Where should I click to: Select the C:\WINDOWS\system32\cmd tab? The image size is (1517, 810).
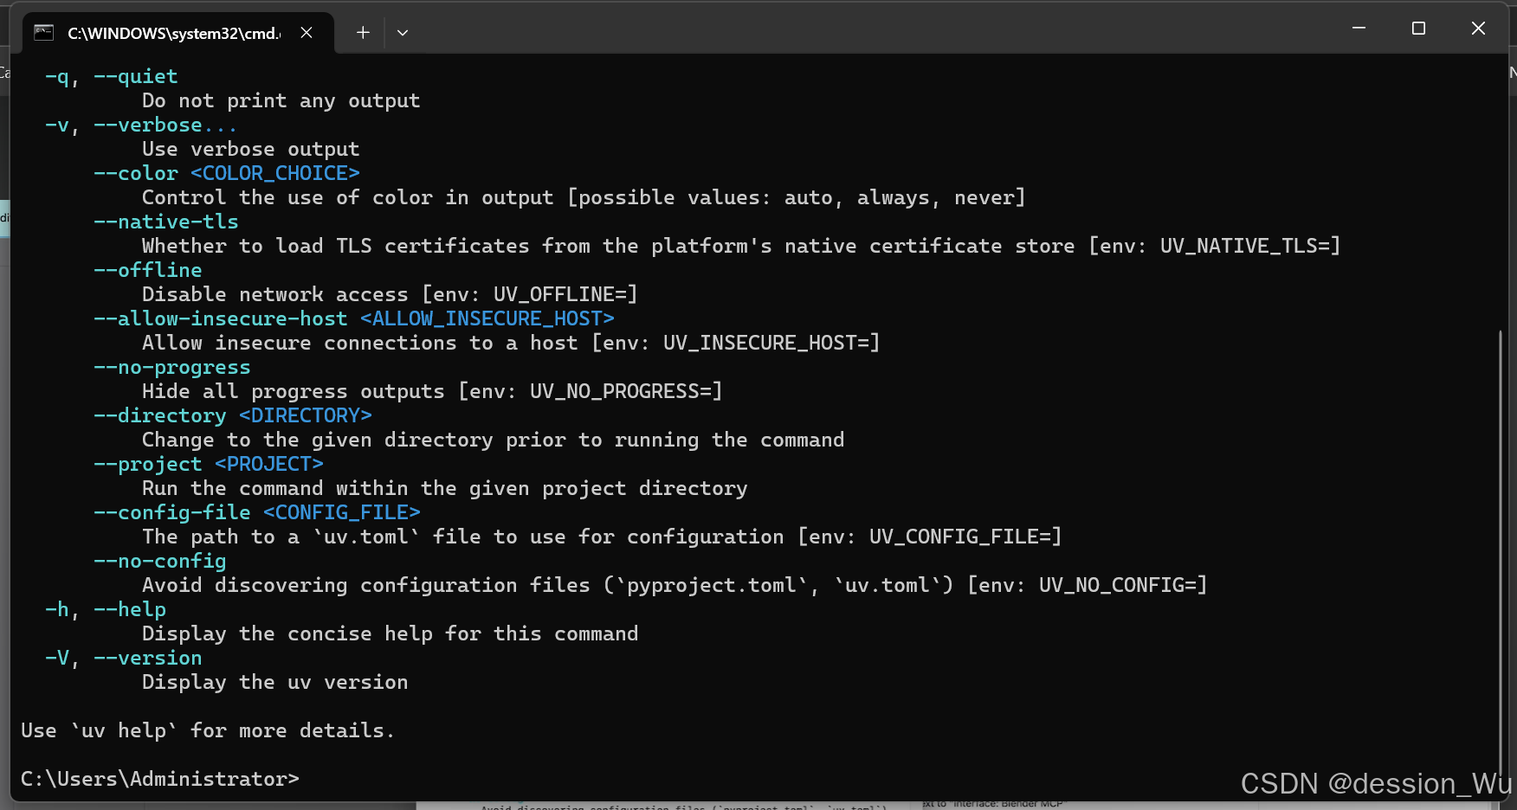pyautogui.click(x=173, y=33)
